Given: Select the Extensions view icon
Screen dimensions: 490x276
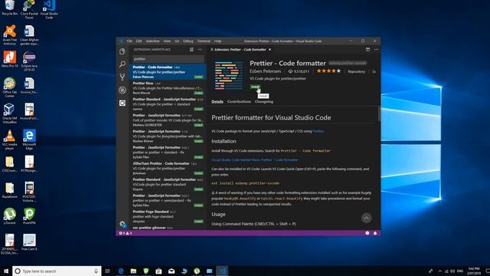Looking at the screenshot, I should [x=122, y=103].
